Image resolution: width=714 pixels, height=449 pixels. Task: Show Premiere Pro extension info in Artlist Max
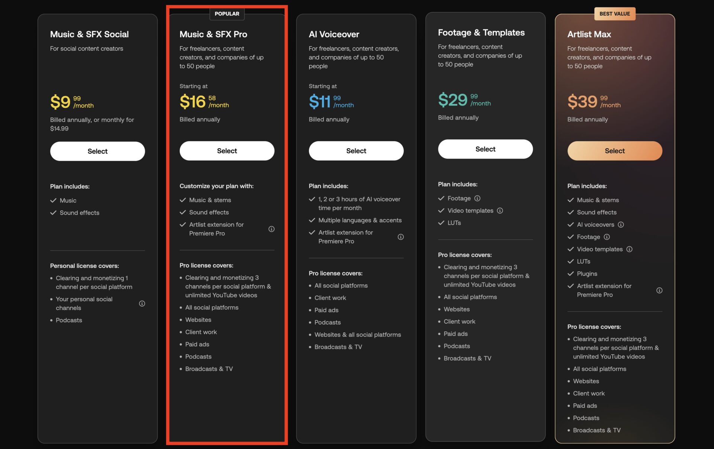[659, 290]
